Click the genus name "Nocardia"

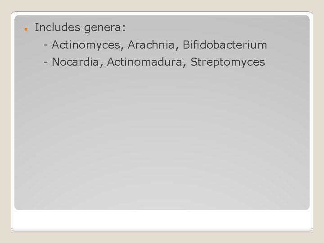(x=75, y=62)
